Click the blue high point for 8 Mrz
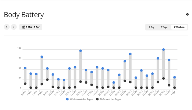The height and width of the screenshot is (110, 192). click(x=42, y=57)
